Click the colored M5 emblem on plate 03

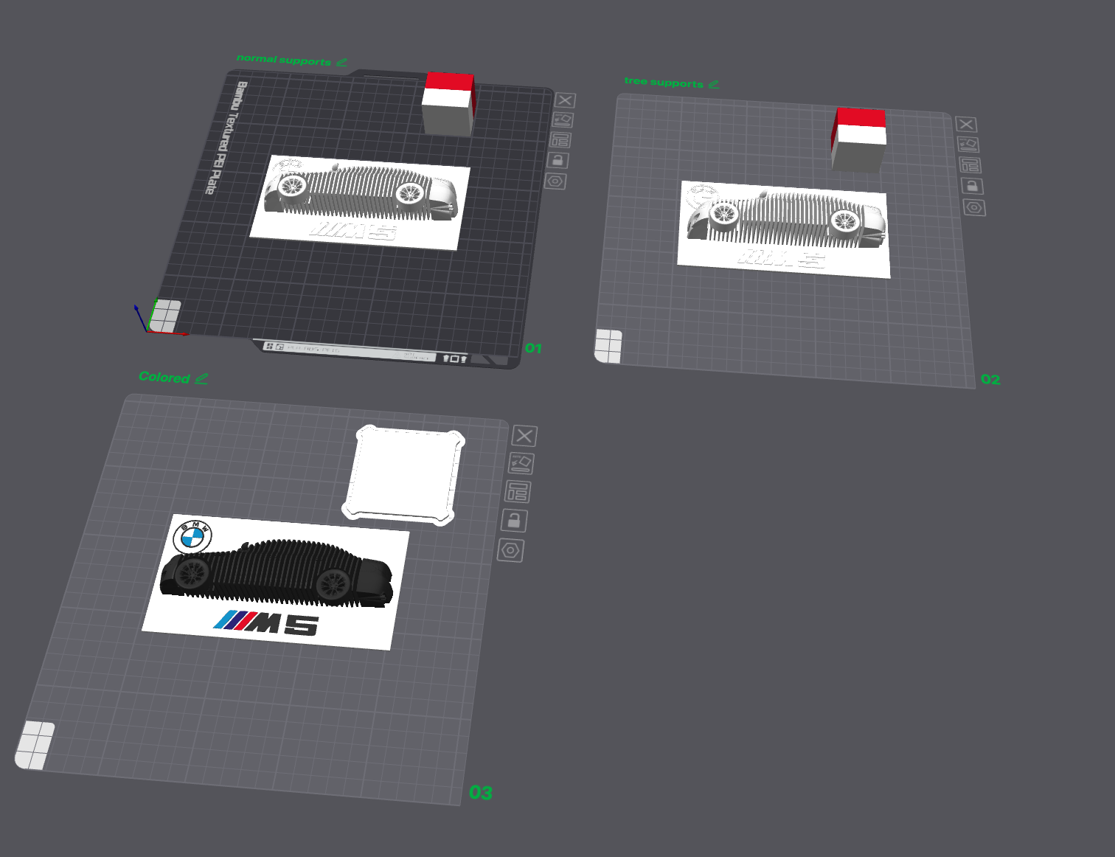click(266, 624)
